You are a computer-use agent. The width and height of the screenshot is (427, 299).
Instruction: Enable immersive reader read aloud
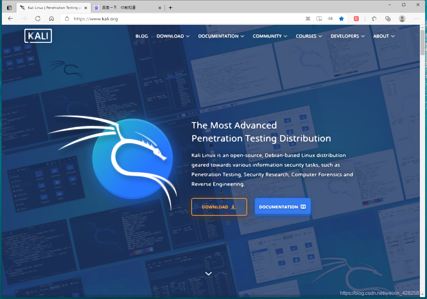tap(319, 19)
